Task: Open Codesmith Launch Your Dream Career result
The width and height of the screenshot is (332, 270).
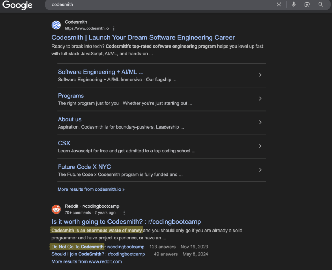Action: pyautogui.click(x=143, y=38)
